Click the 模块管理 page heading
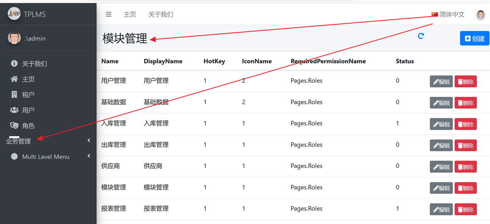The height and width of the screenshot is (224, 490). [x=125, y=38]
